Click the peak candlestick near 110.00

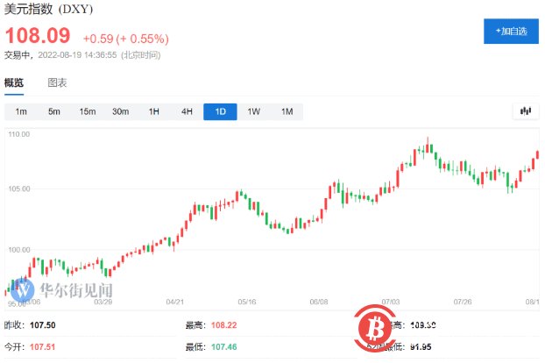pos(428,146)
